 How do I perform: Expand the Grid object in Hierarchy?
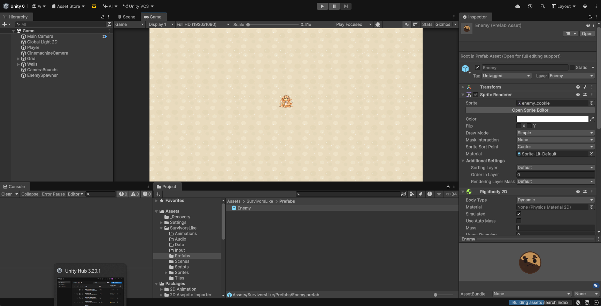[18, 59]
